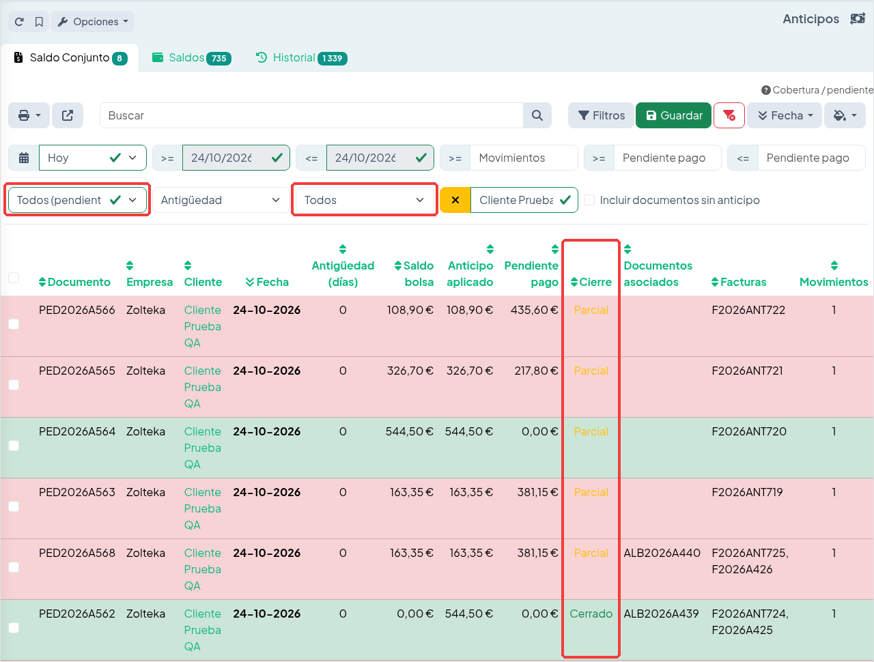
Task: Open the Fecha sort dropdown button
Action: (x=785, y=115)
